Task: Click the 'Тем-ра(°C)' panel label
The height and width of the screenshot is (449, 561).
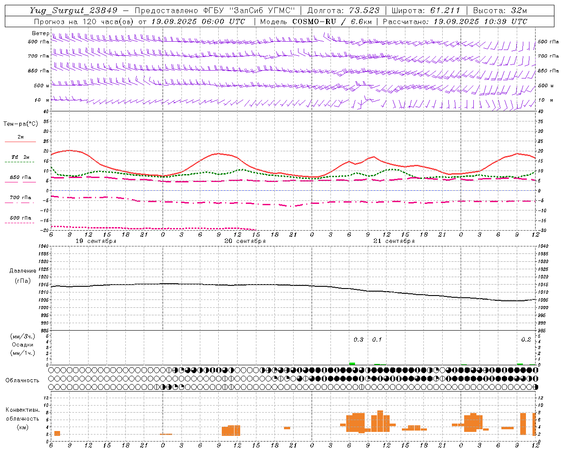Action: tap(21, 124)
